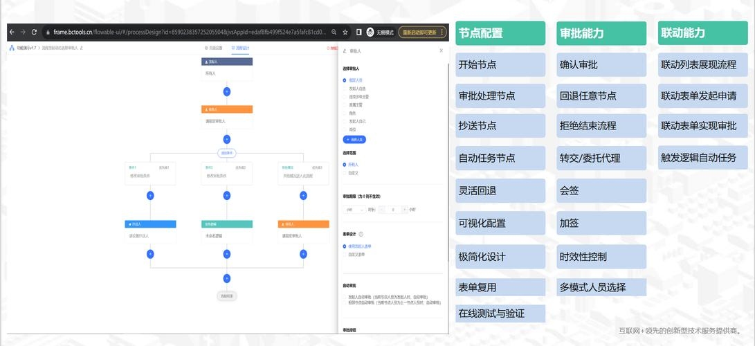Click the 触发逻辑自动任务 box
755x346 pixels.
703,157
